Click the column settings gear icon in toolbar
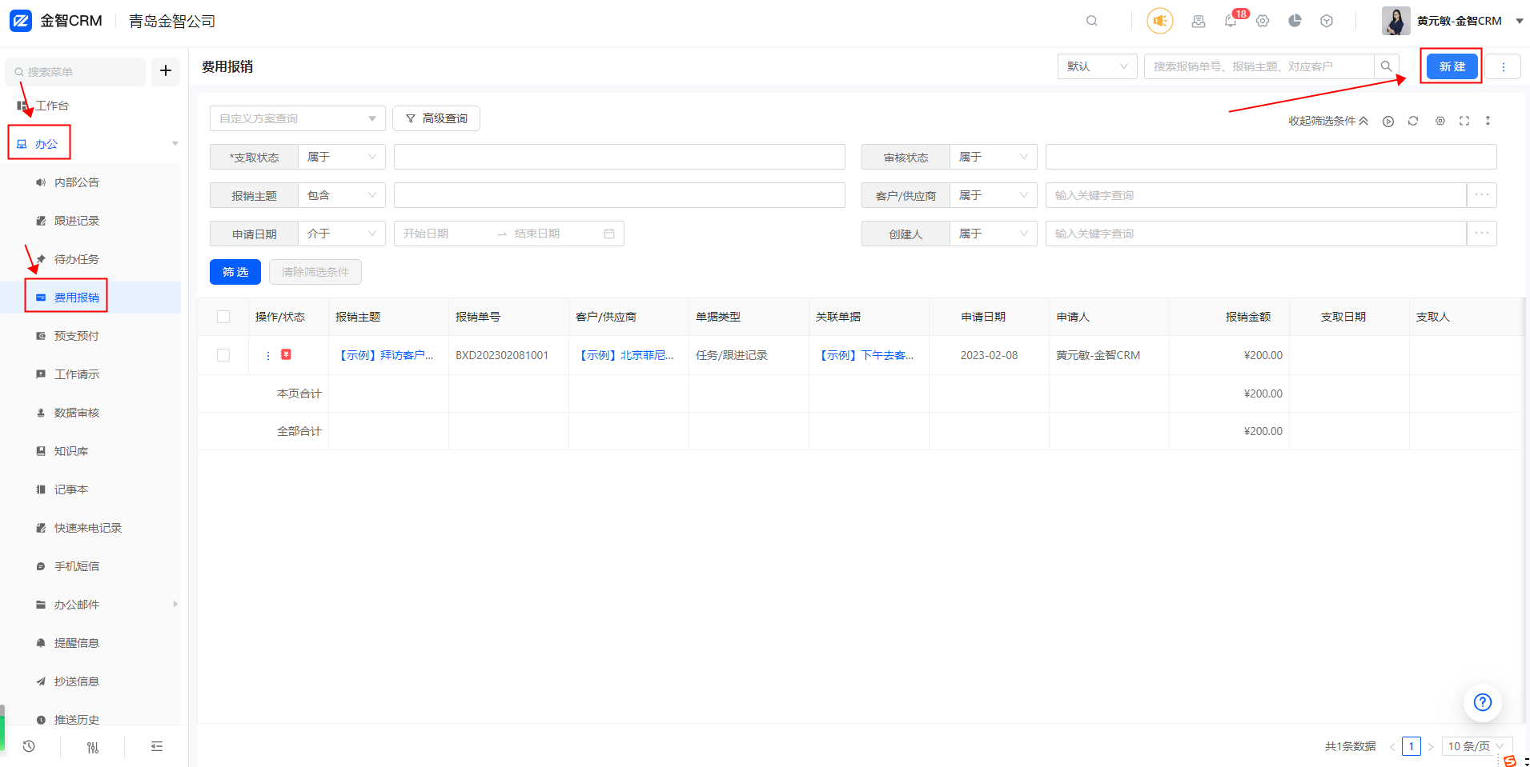Image resolution: width=1530 pixels, height=767 pixels. 1440,121
